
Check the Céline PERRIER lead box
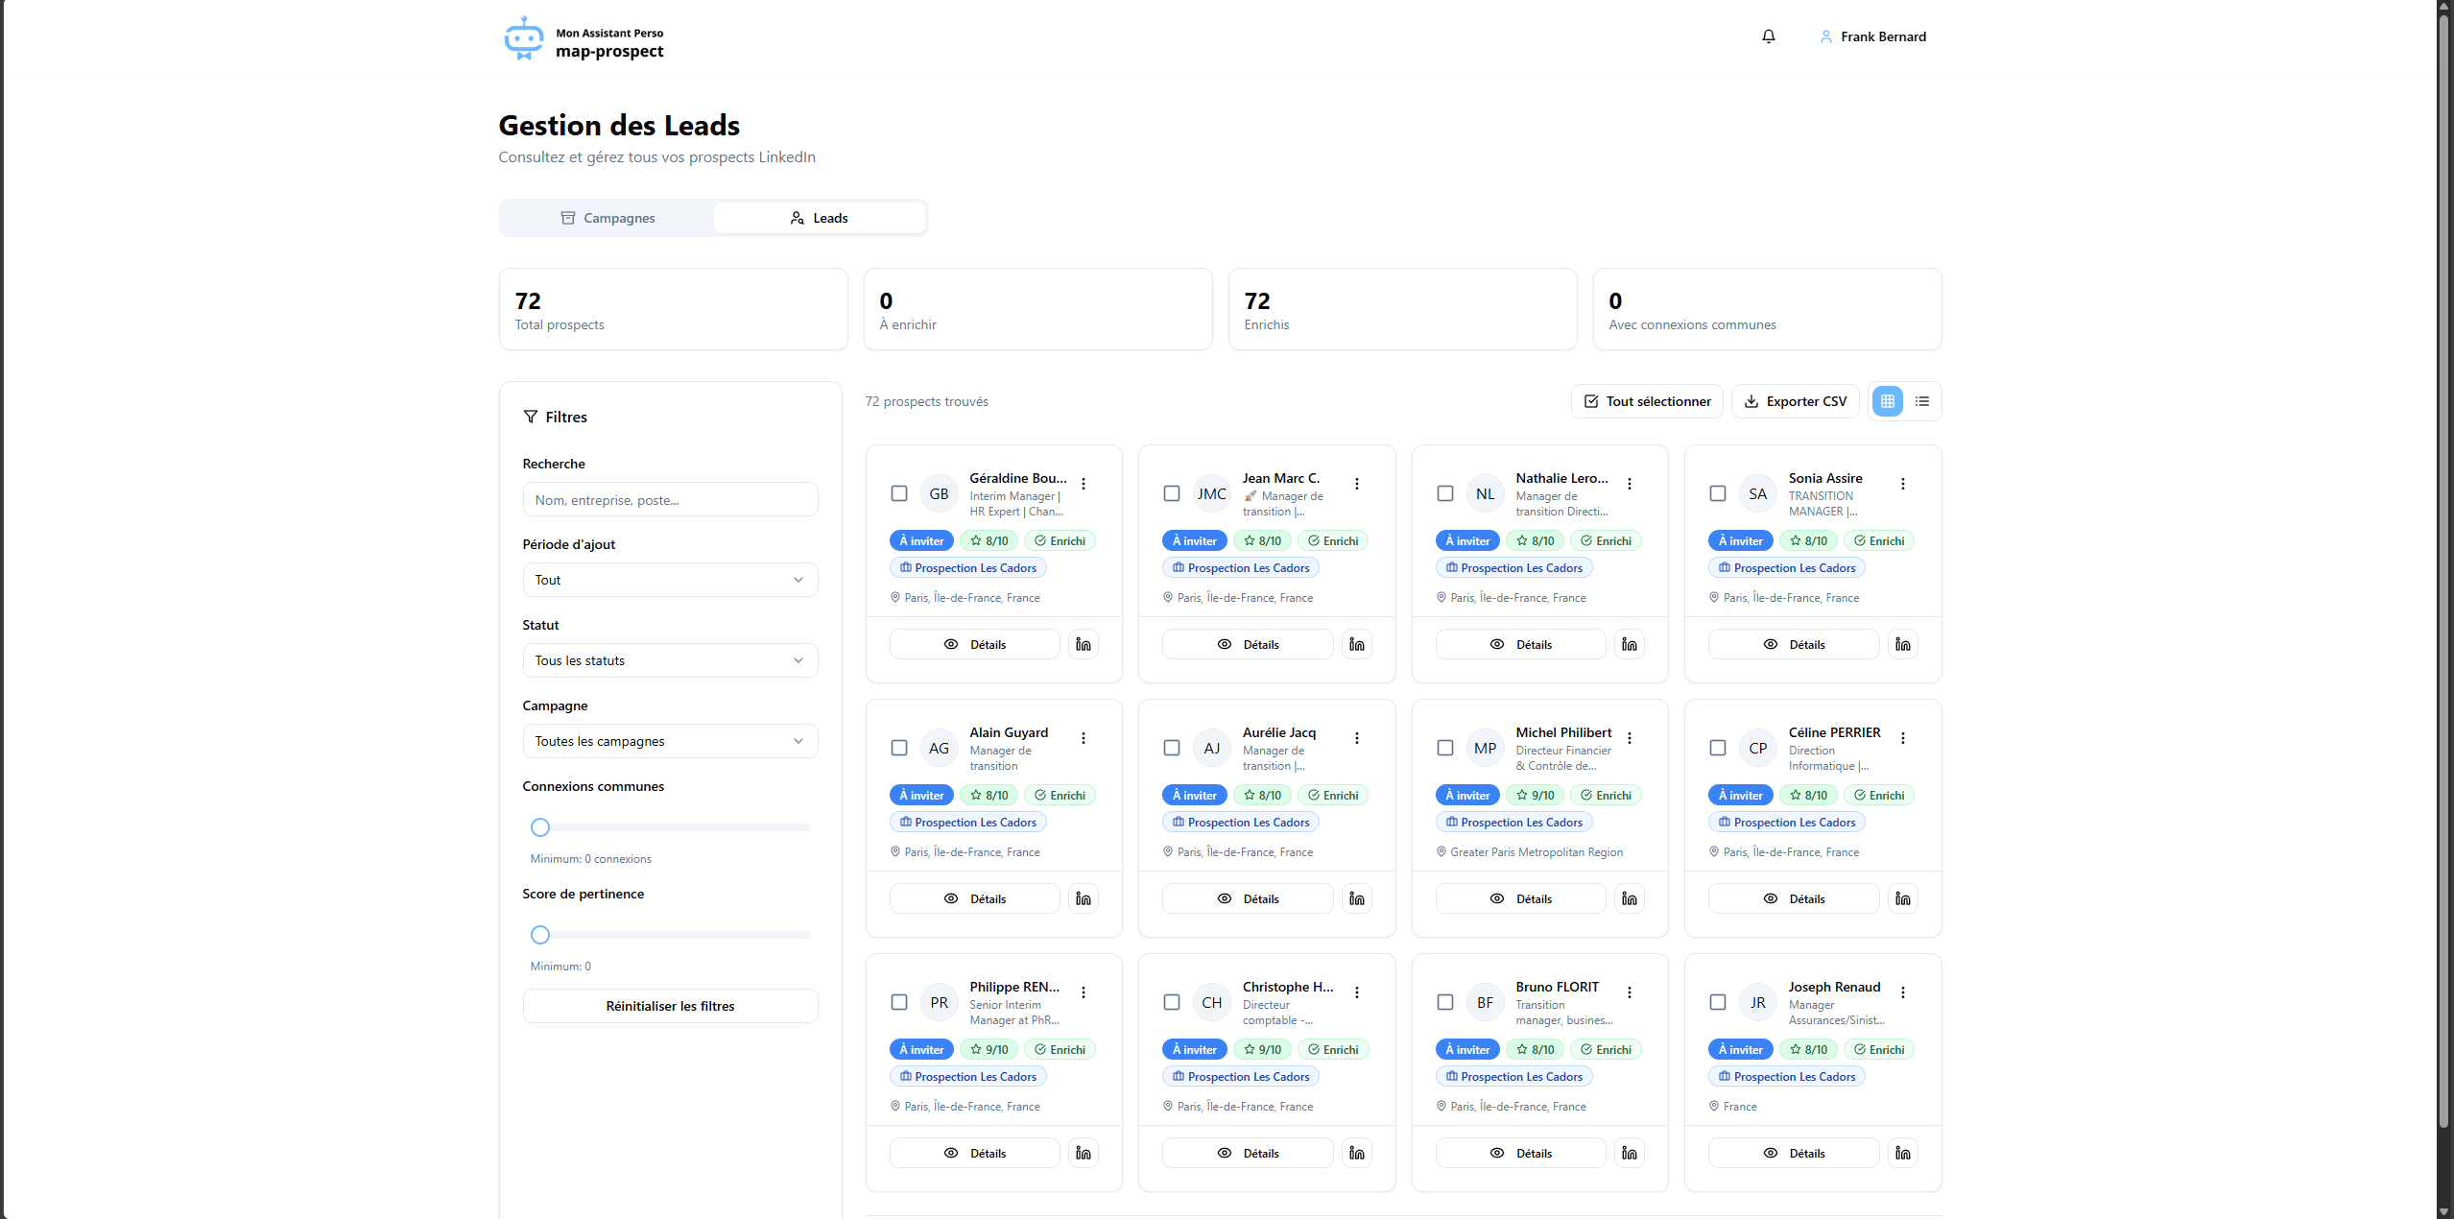point(1717,748)
